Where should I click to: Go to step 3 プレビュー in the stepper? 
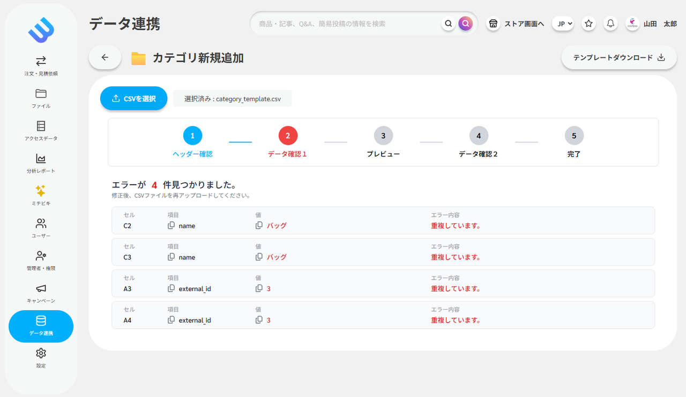tap(383, 136)
